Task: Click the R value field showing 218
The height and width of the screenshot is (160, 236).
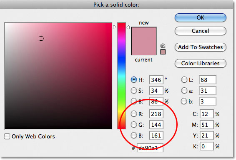Action: [156, 114]
